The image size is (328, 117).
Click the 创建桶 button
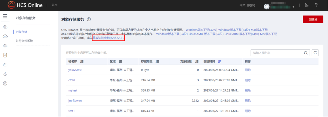click(313, 19)
